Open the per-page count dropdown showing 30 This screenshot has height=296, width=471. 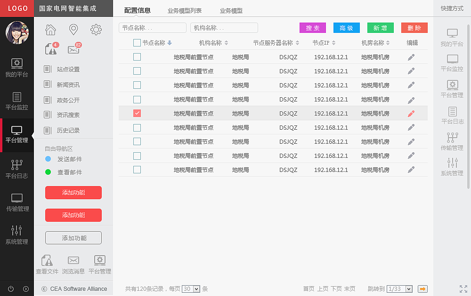point(191,289)
